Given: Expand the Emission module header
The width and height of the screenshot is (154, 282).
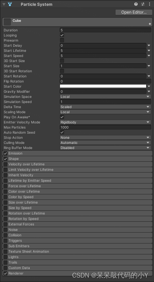Looking at the screenshot, I should click(x=77, y=153).
